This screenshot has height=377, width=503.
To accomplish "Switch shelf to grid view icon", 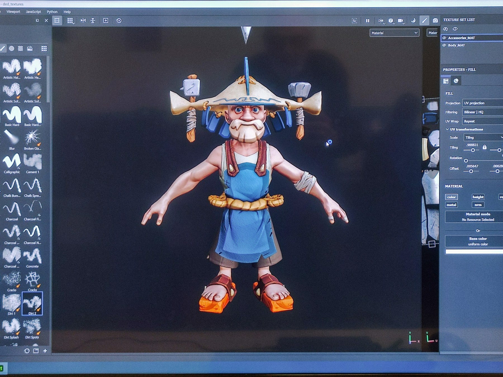I will (44, 48).
